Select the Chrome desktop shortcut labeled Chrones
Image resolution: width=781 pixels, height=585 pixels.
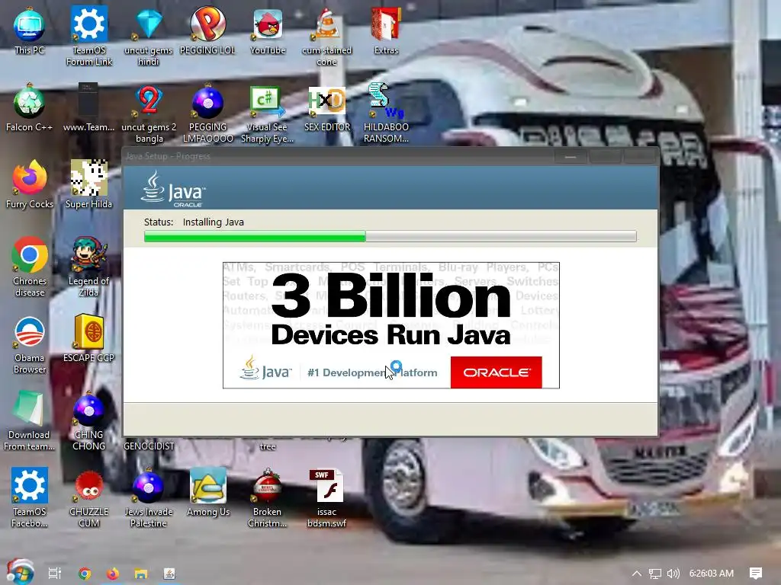pos(29,267)
